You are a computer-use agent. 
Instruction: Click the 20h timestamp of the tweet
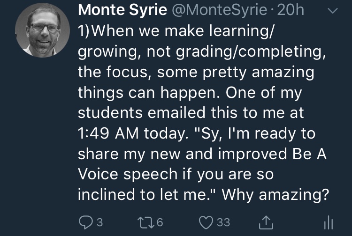(291, 10)
